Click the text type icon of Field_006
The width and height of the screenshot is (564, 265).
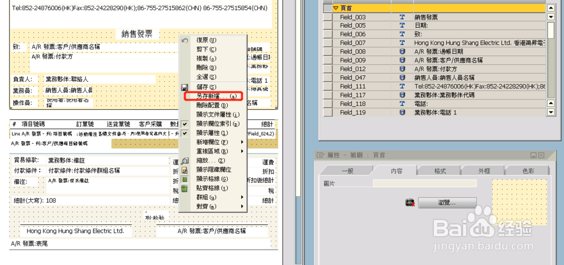pyautogui.click(x=402, y=34)
